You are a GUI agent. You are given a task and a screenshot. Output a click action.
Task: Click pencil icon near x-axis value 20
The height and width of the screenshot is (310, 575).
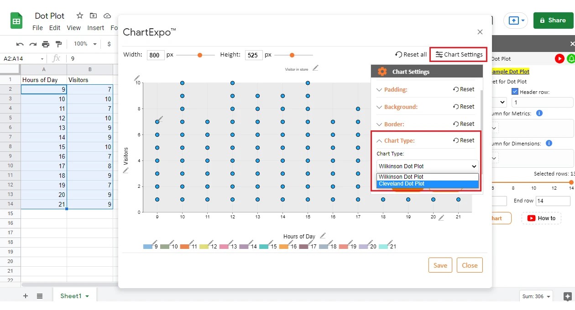441,218
